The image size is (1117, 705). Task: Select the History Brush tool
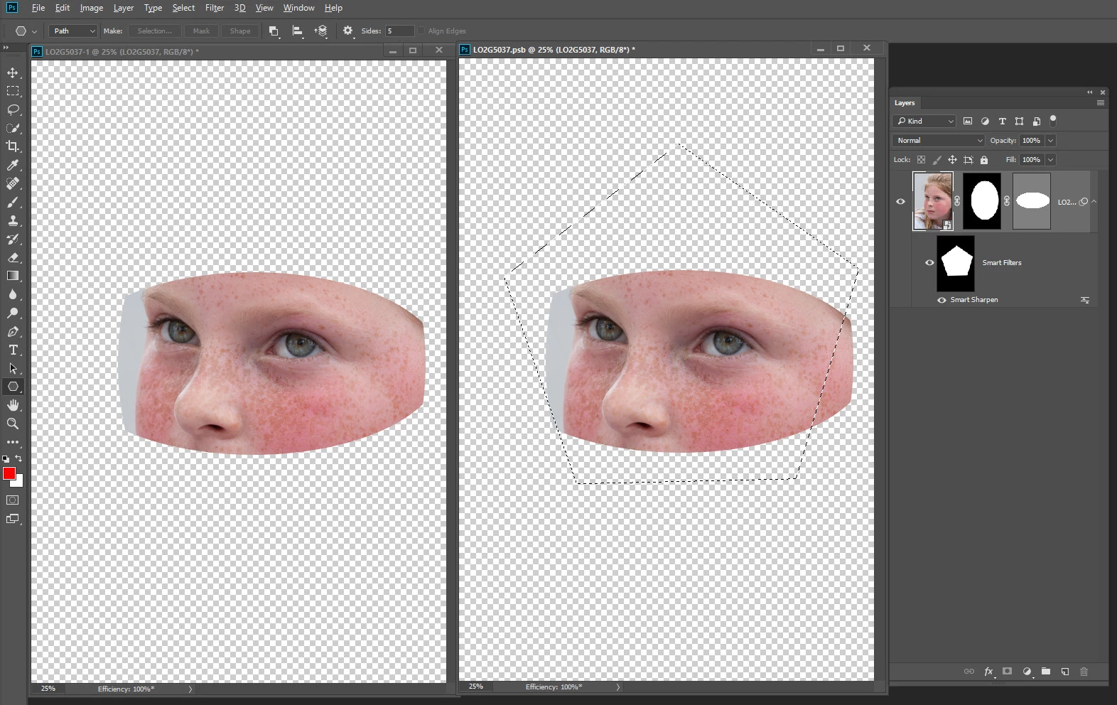click(x=13, y=239)
